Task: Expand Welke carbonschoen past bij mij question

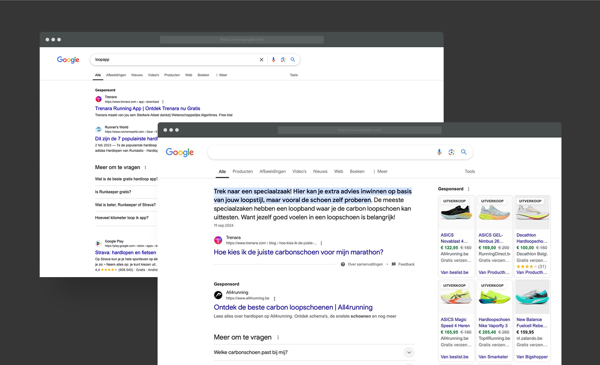Action: tap(409, 352)
